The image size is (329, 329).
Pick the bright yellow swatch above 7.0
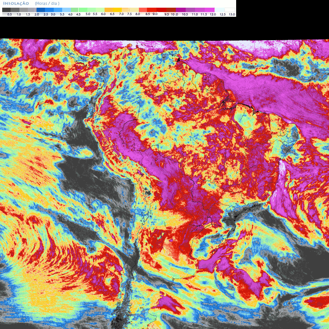coord(117,10)
